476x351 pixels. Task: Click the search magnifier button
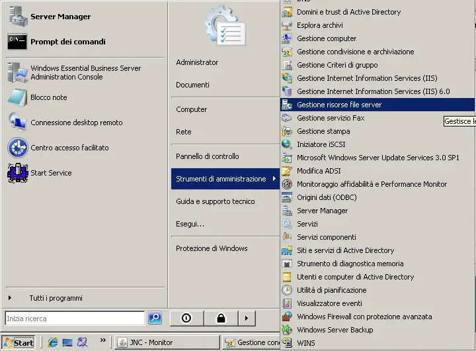155,318
